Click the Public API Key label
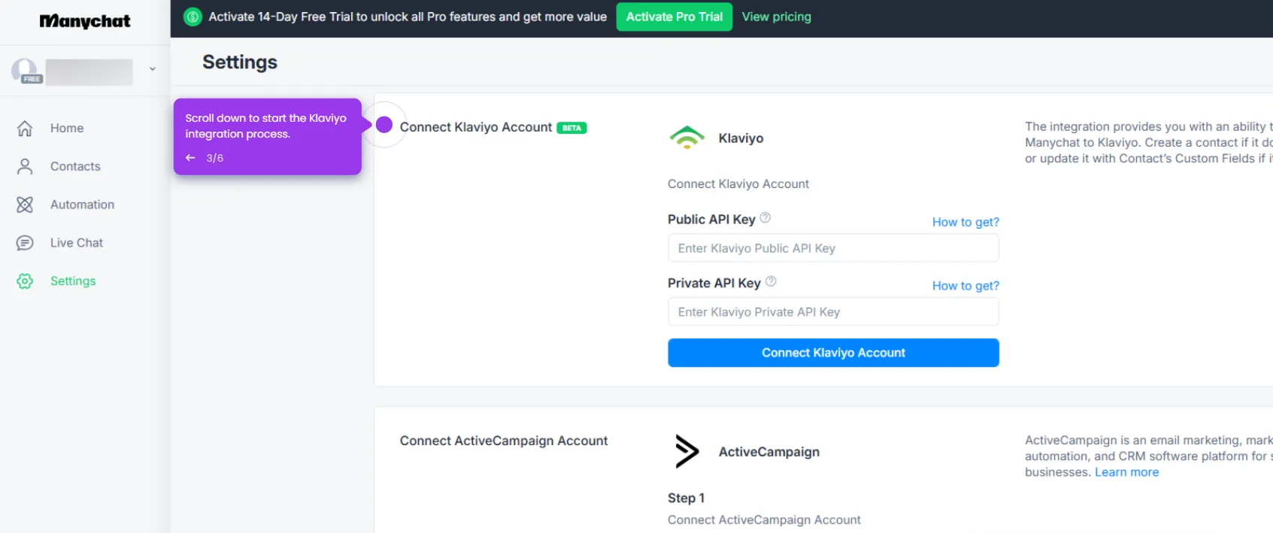The height and width of the screenshot is (533, 1273). 711,219
